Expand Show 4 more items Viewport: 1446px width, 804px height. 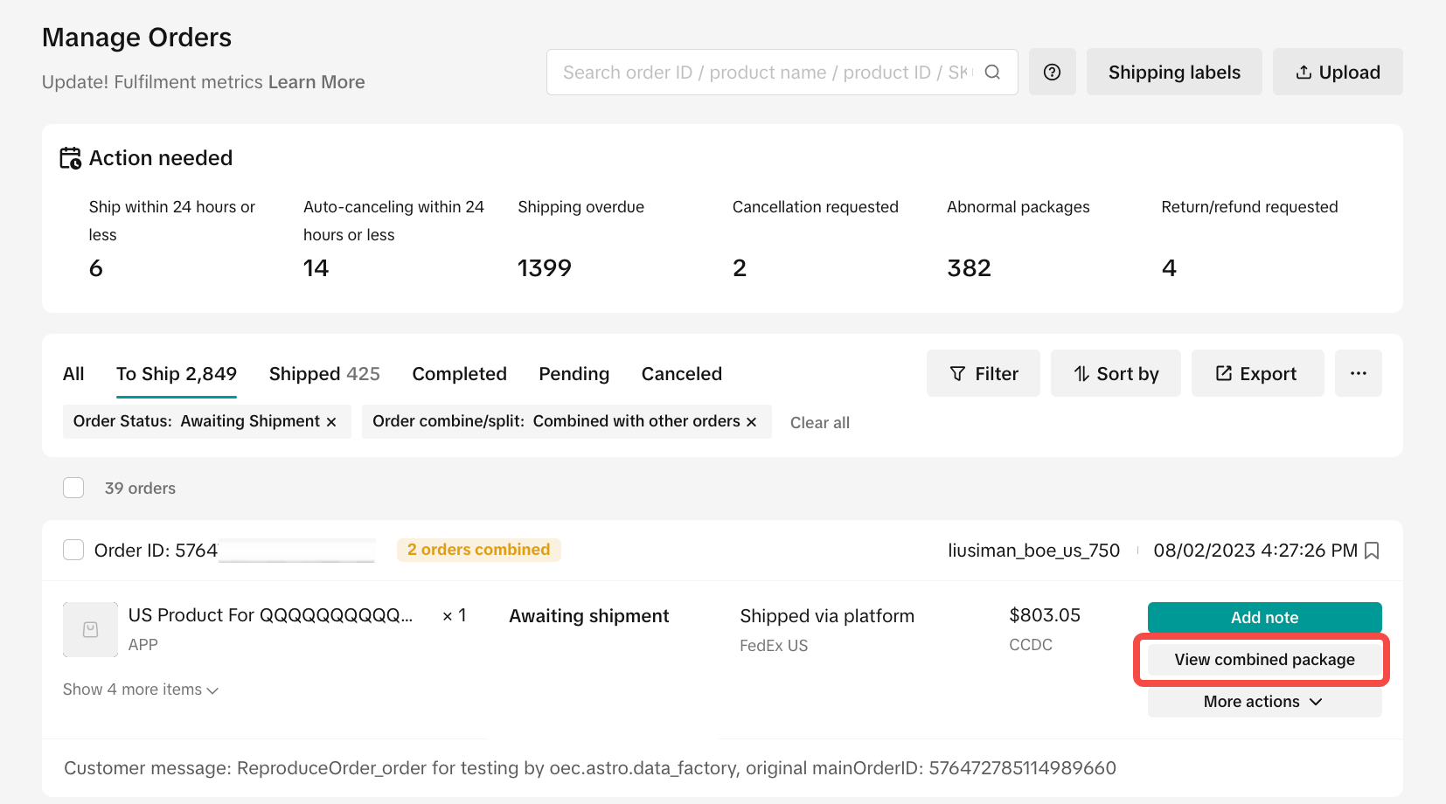[x=140, y=690]
